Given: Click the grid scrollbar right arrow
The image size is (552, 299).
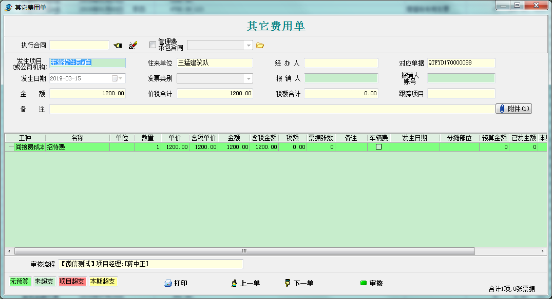Looking at the screenshot, I should (542, 251).
